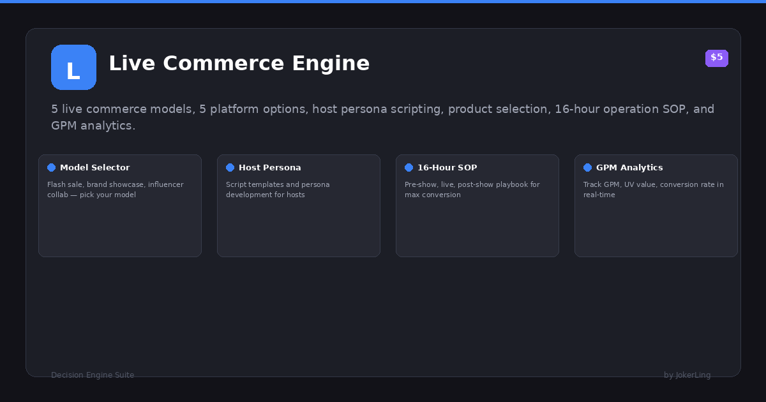766x402 pixels.
Task: Click the 'Flash sale, brand showcase' description
Action: (116, 190)
